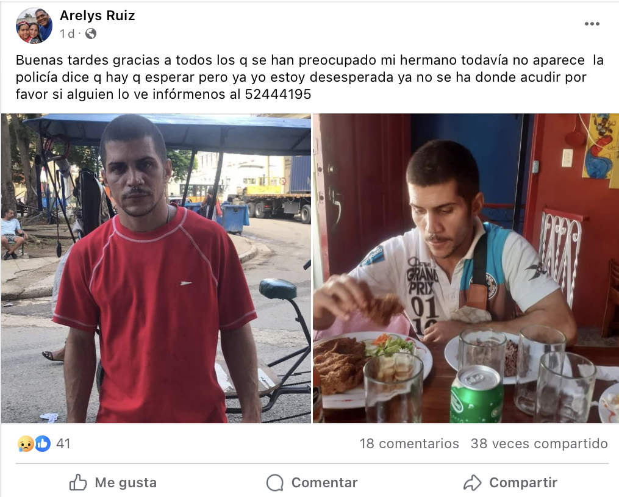This screenshot has height=497, width=619.
Task: Click the blue thumbs-up reaction icon
Action: (x=43, y=444)
